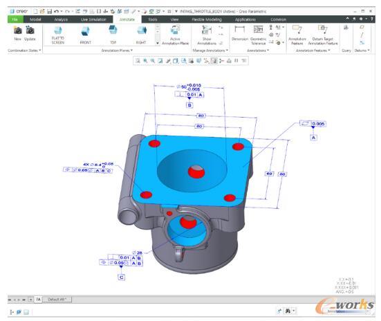Open annotation planes gallery more arrow
Image resolution: width=381 pixels, height=321 pixels.
(158, 43)
